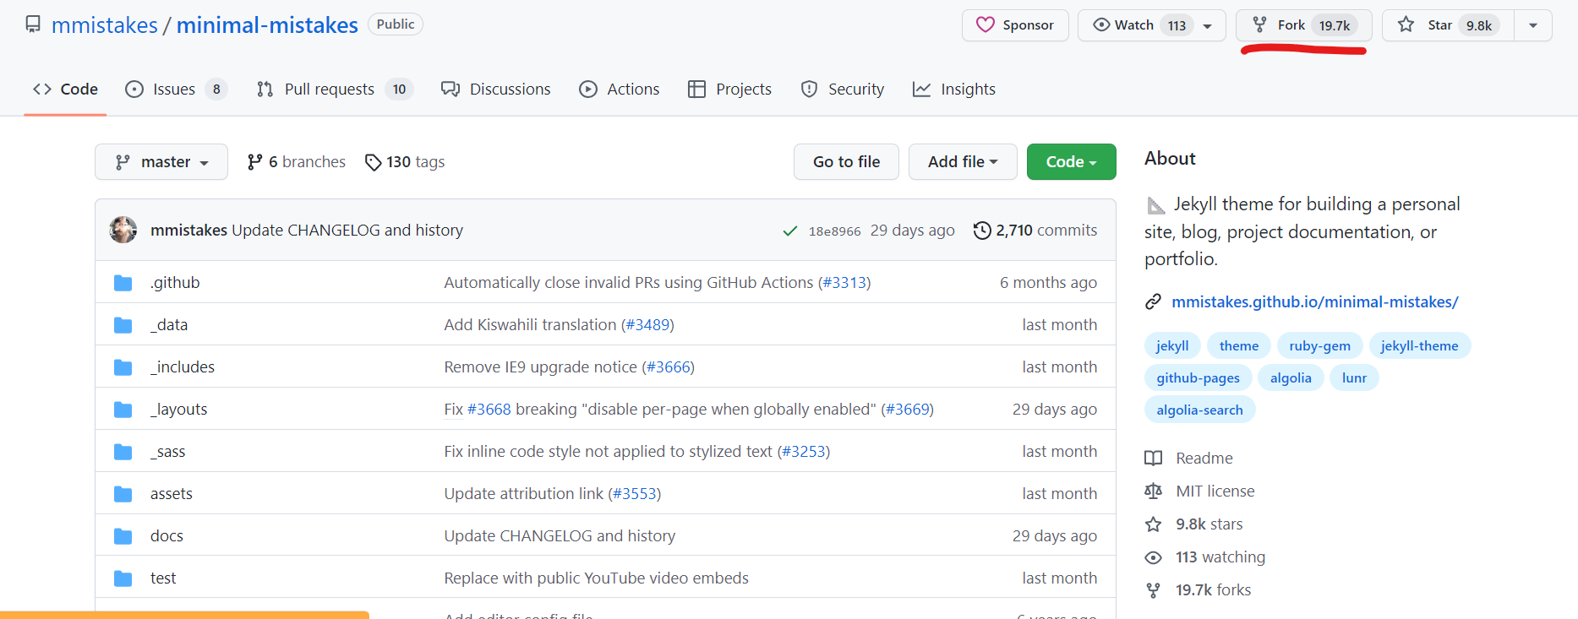1578x619 pixels.
Task: Open the Issues tab
Action: pos(176,89)
